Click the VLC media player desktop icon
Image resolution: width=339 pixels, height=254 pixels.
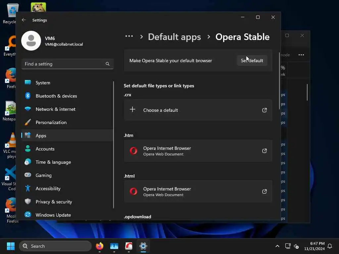click(x=10, y=145)
